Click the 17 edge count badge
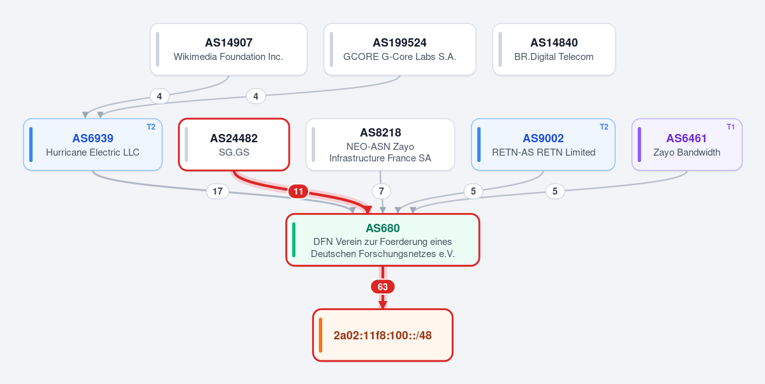Screen dimensions: 765x384 click(218, 192)
